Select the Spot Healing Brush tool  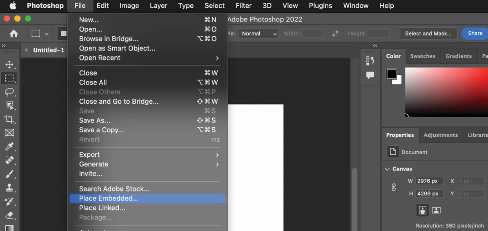click(x=9, y=160)
